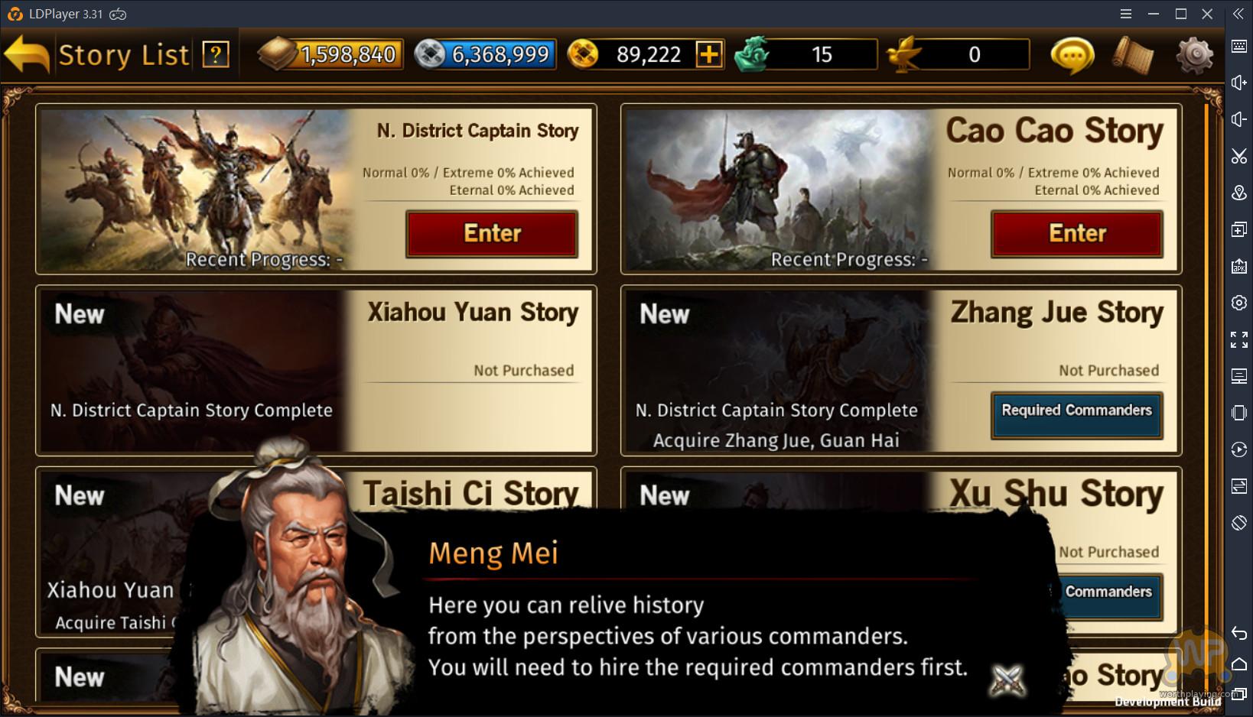
Task: Enter the Cao Cao Story
Action: pyautogui.click(x=1077, y=233)
